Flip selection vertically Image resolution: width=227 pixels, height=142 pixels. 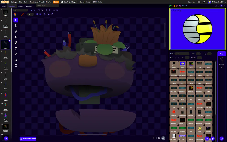[x=52, y=14]
